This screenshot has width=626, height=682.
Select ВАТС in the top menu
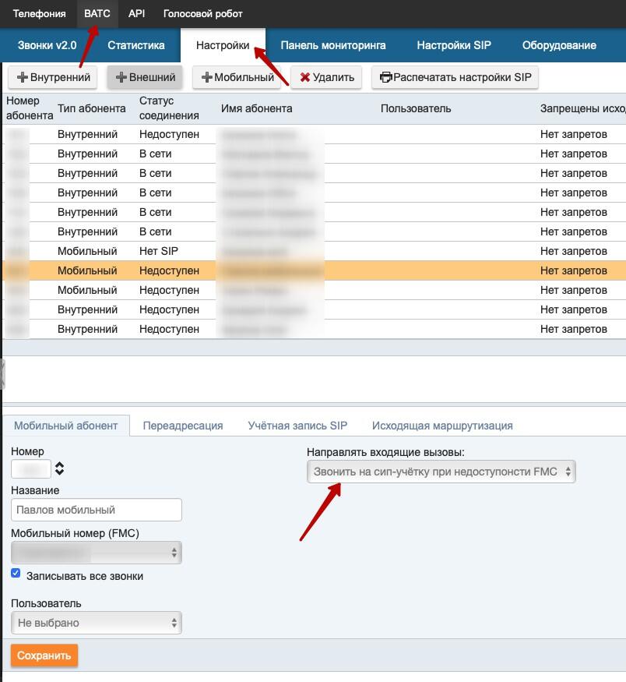[x=97, y=13]
